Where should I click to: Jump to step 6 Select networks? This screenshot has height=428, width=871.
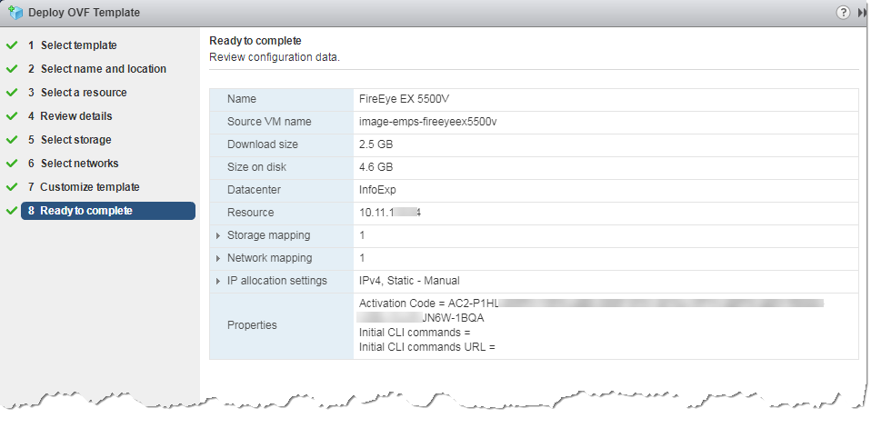[73, 164]
